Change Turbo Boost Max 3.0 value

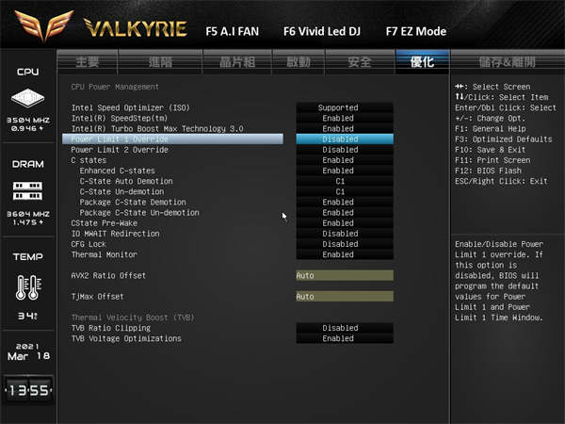tap(345, 128)
